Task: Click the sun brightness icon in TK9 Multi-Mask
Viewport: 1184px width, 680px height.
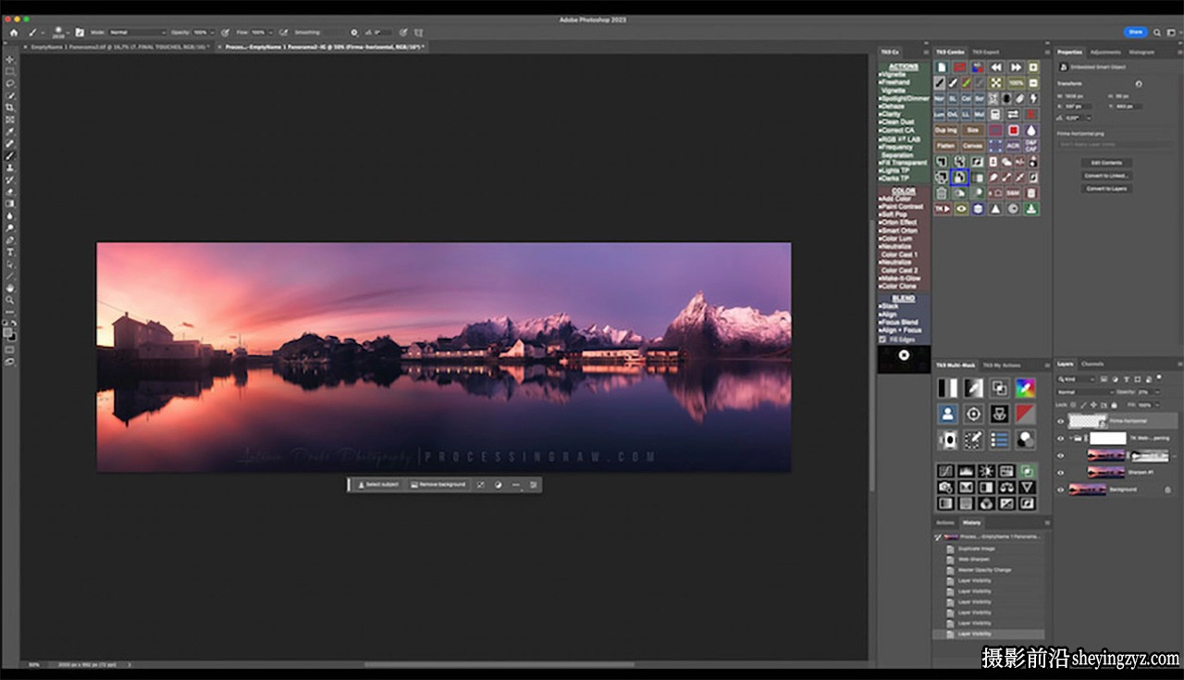Action: (986, 471)
